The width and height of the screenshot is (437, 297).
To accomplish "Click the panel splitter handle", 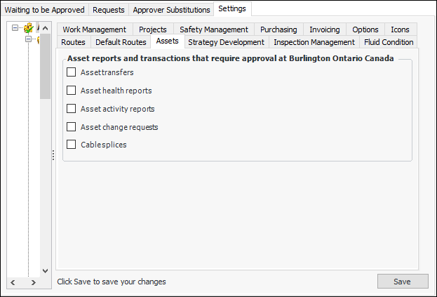I will pyautogui.click(x=53, y=156).
